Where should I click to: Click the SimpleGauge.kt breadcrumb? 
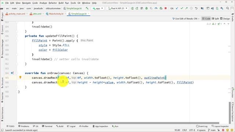click(73, 8)
